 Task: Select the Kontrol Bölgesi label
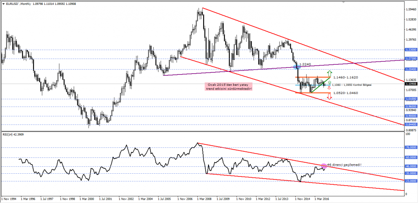coord(351,85)
